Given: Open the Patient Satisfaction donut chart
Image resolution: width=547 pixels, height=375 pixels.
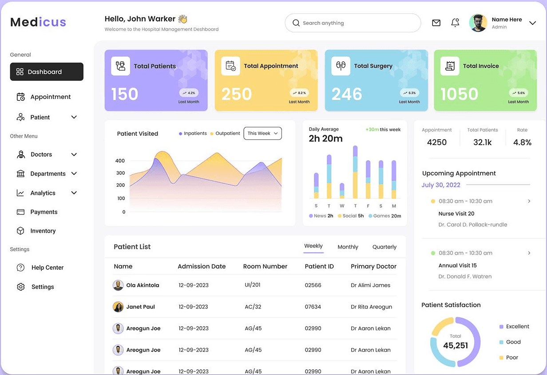Looking at the screenshot, I should [x=455, y=342].
